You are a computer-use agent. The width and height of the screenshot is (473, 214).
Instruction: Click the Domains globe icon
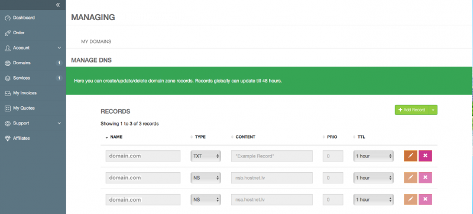pyautogui.click(x=8, y=63)
